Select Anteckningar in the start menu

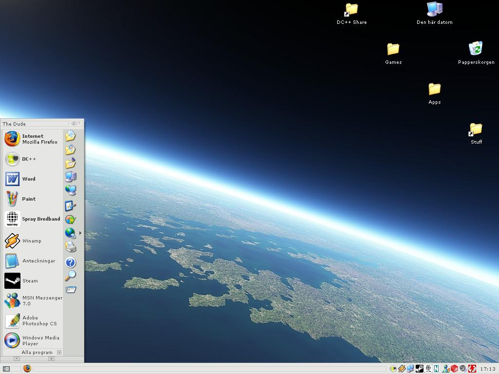click(x=38, y=261)
